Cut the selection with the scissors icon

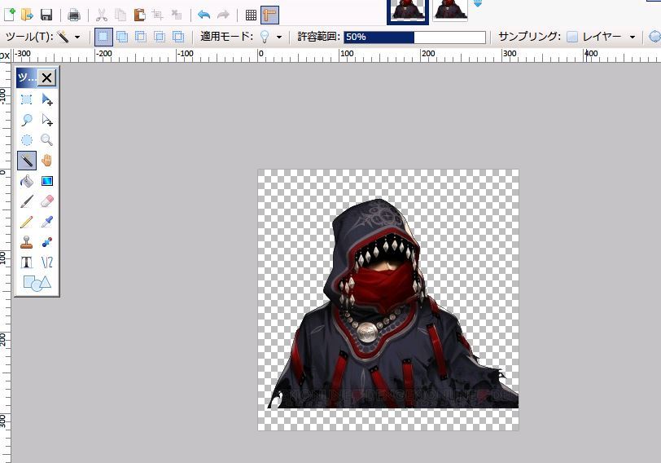[101, 15]
